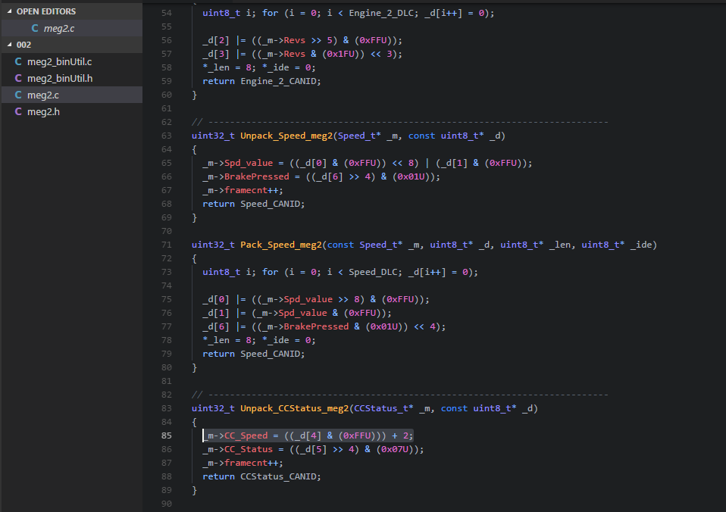Click the Unpack_CCStatus_meg2 function name

(x=295, y=408)
